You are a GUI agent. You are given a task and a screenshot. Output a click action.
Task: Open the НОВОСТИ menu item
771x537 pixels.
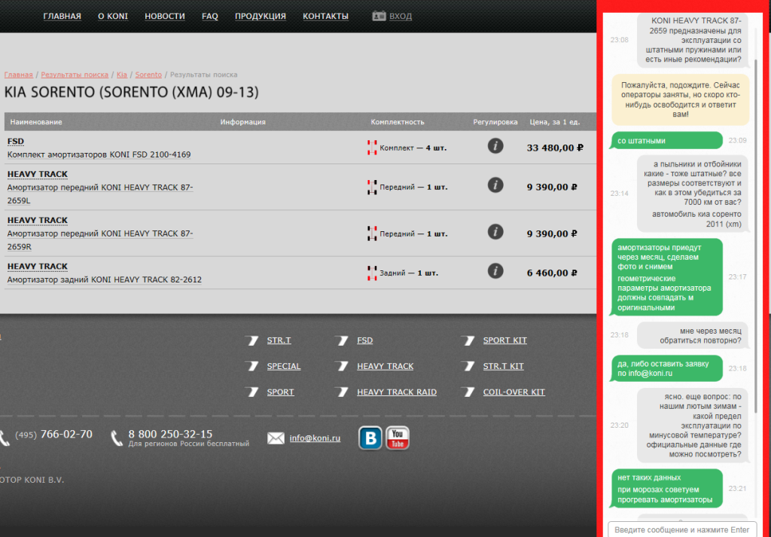(164, 16)
